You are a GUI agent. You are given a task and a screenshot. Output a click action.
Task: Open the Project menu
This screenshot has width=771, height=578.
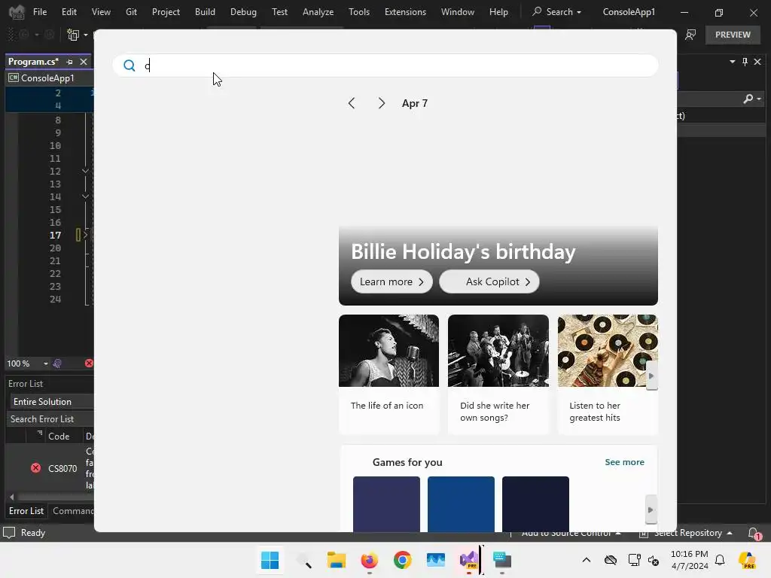(166, 12)
